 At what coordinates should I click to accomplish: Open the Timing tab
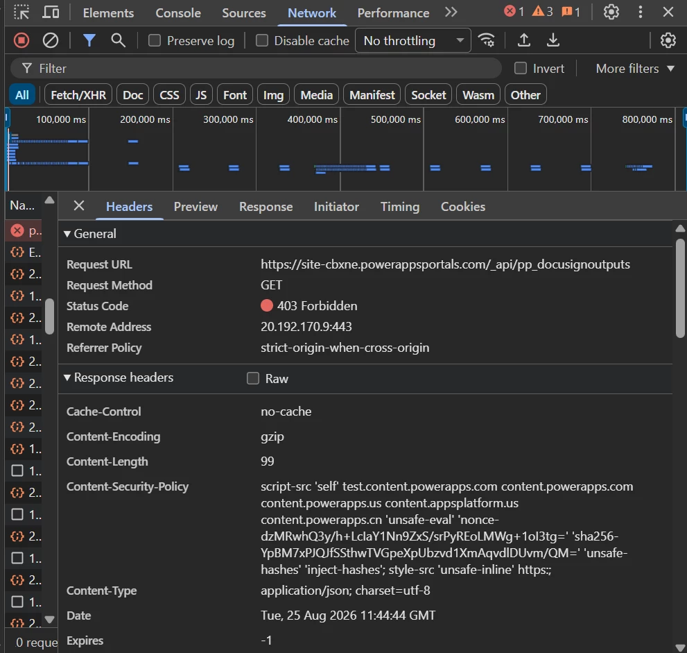399,207
